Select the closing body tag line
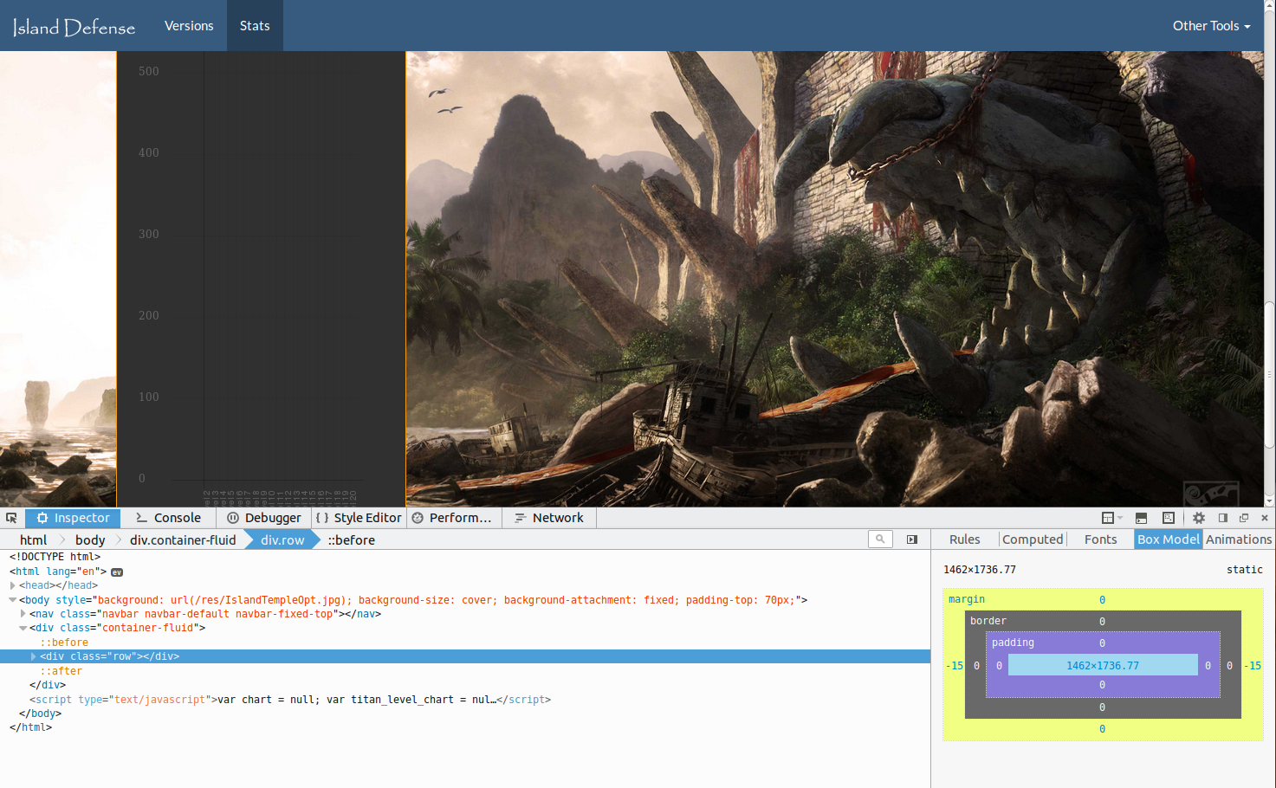Viewport: 1276px width, 788px height. pyautogui.click(x=40, y=714)
